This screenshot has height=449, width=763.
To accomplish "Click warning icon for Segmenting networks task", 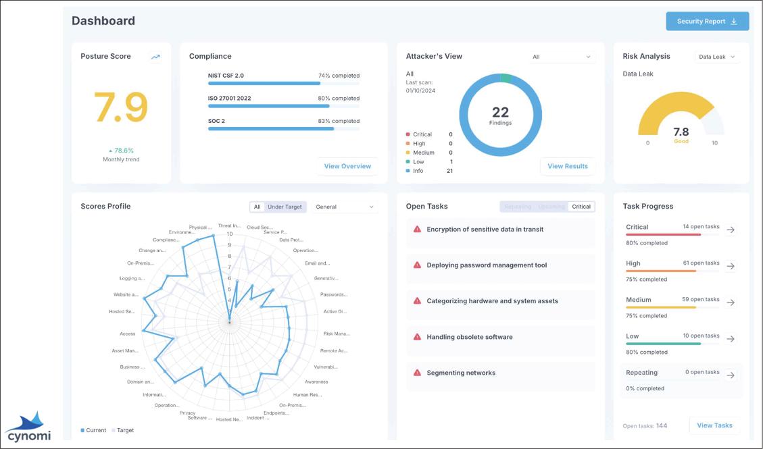I will click(417, 373).
